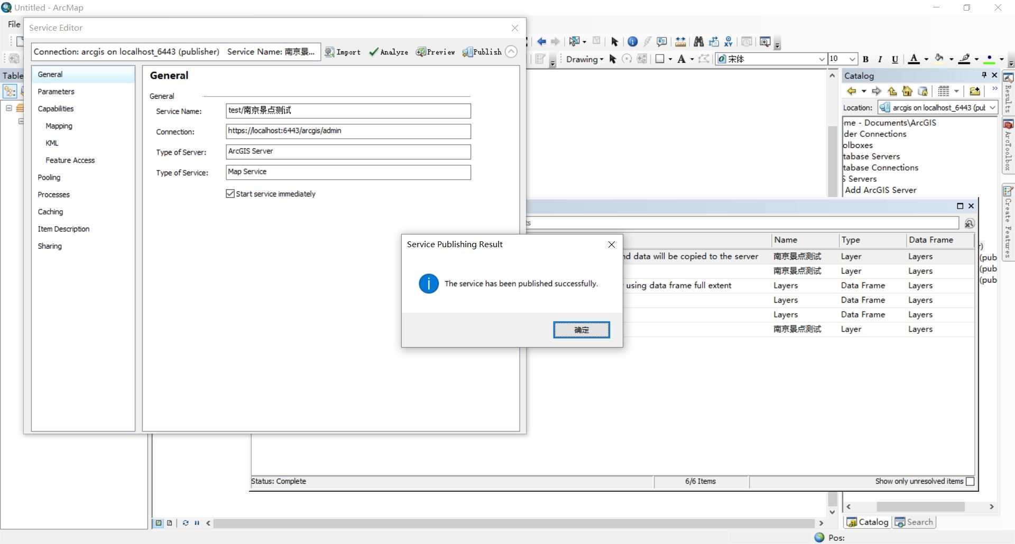Open the font name dropdown (宋体)
Viewport: 1015px width, 544px height.
822,59
